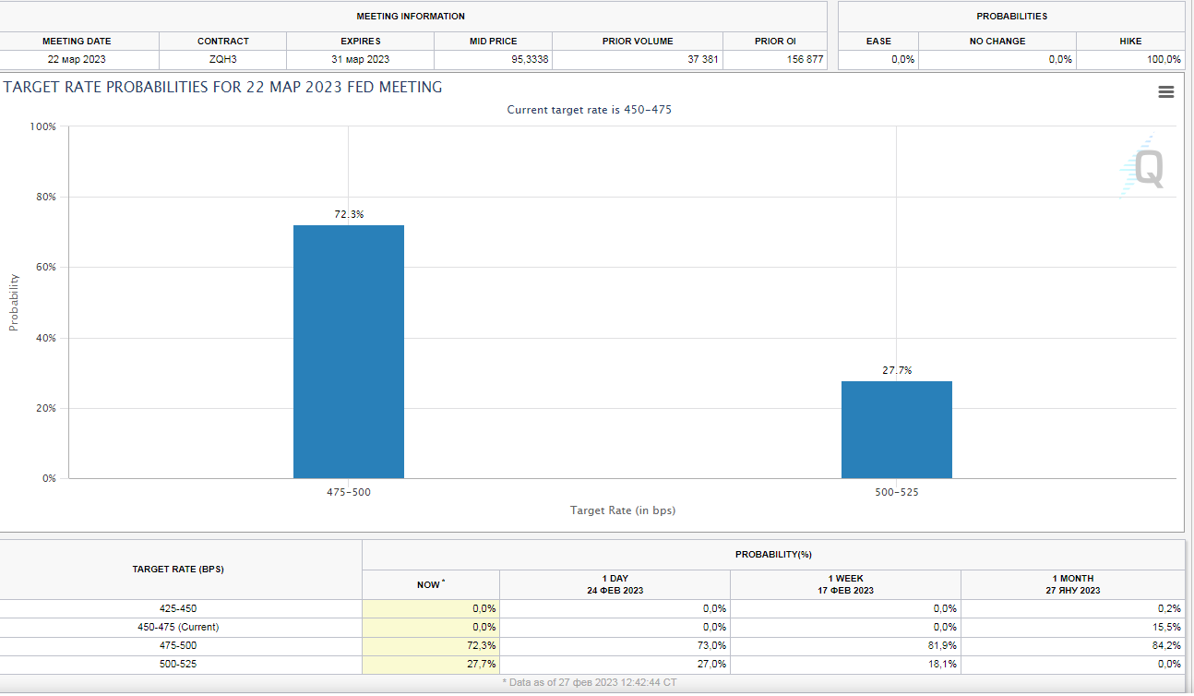Select the 475-500 probability bar
The image size is (1194, 696).
point(348,351)
